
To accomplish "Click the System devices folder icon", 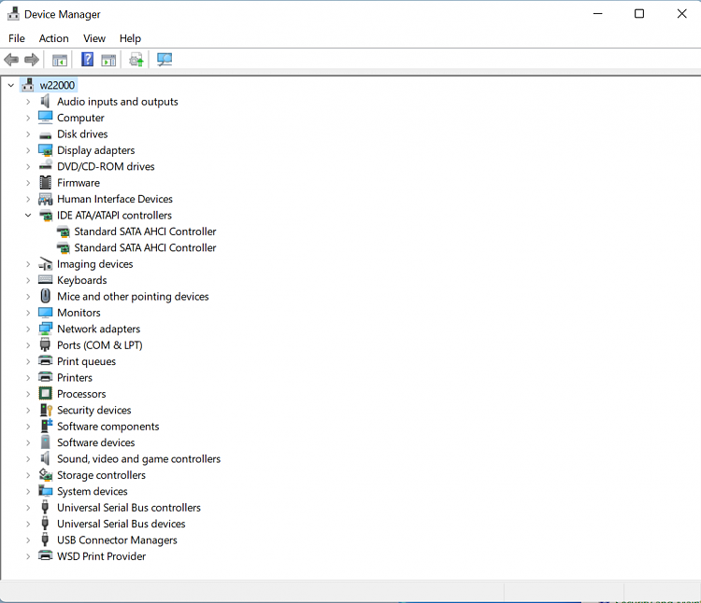I will point(45,491).
